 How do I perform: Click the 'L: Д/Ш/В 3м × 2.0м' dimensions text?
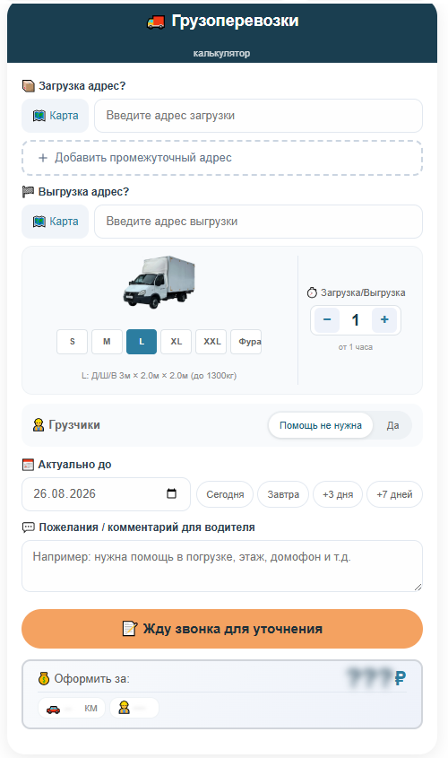pyautogui.click(x=159, y=376)
